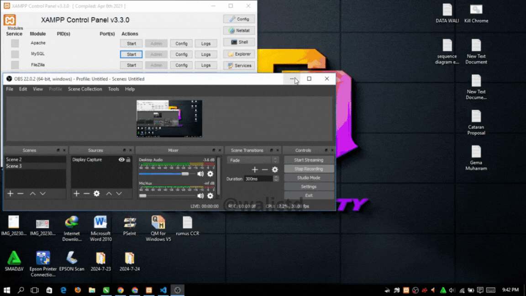This screenshot has height=296, width=526.
Task: Click Duration 300ms input field
Action: [258, 179]
